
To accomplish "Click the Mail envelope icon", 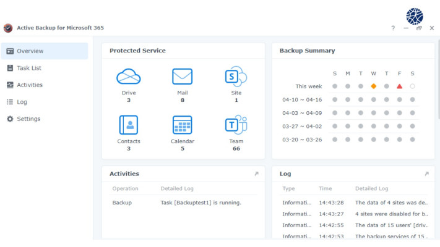I will pyautogui.click(x=183, y=76).
